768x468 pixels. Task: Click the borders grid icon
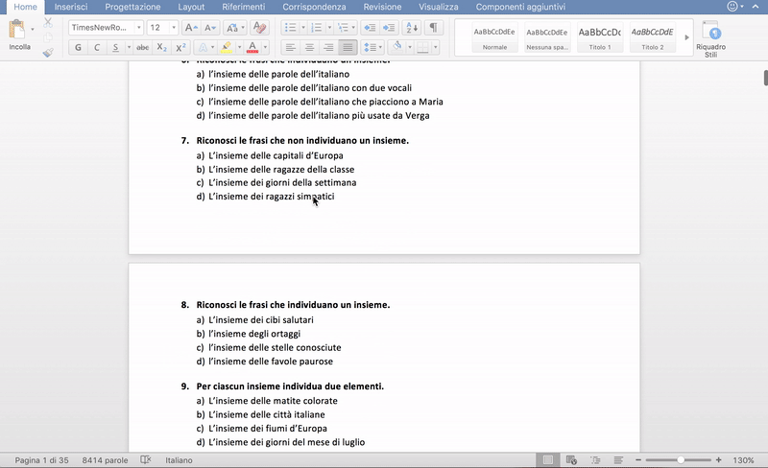[422, 48]
